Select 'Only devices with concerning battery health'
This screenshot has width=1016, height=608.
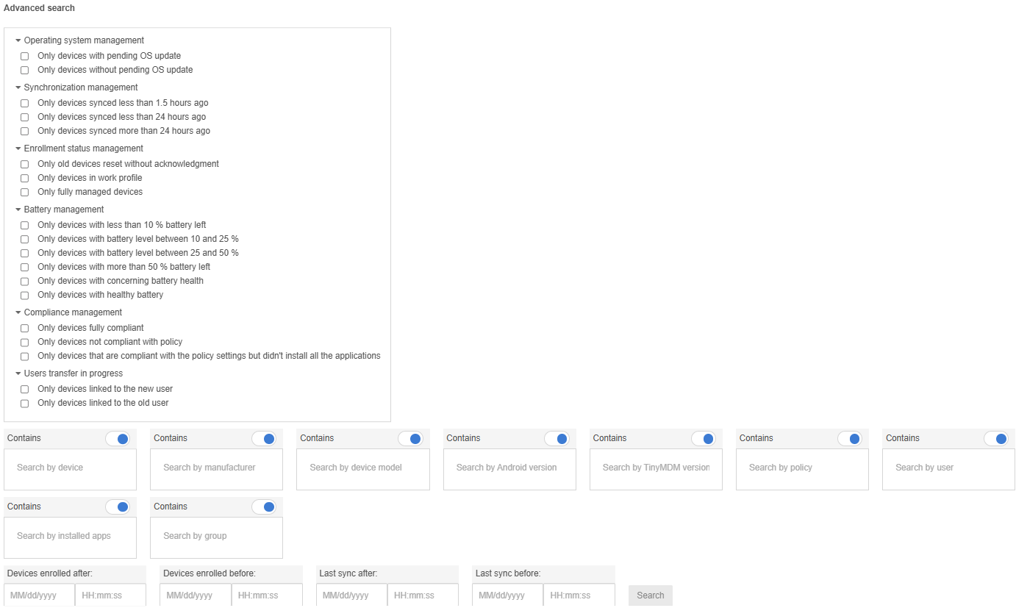pyautogui.click(x=24, y=281)
